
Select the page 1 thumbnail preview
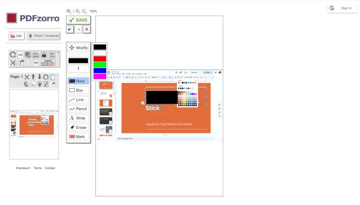point(34,124)
